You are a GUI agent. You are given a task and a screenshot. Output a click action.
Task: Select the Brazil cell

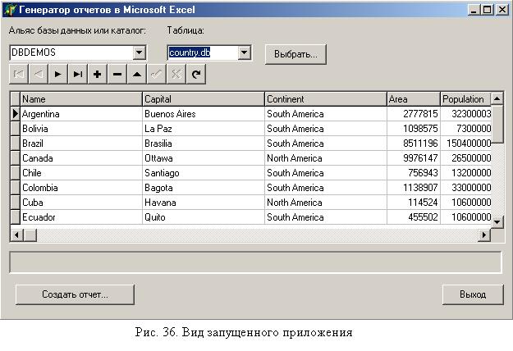point(81,144)
